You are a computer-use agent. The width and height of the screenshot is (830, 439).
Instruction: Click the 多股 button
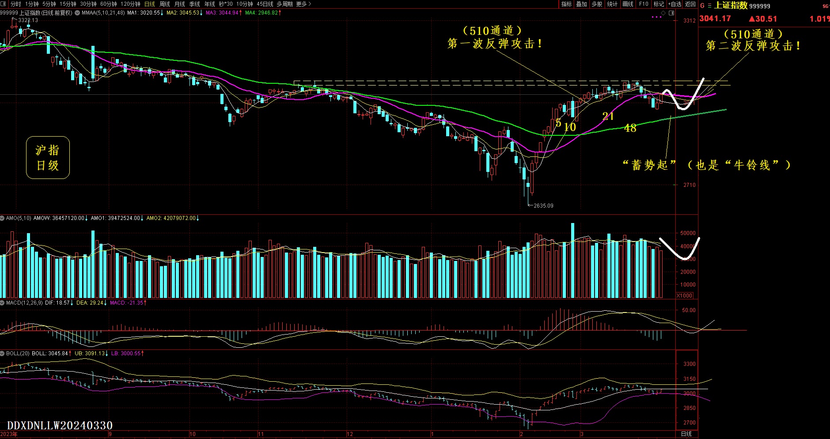tap(597, 4)
